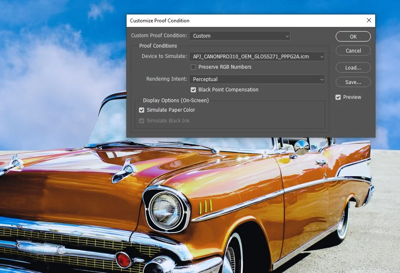
Task: Click the Save... button
Action: (353, 82)
